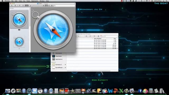Open the Window menu
Viewport: 169px width, 95px height.
pos(42,1)
